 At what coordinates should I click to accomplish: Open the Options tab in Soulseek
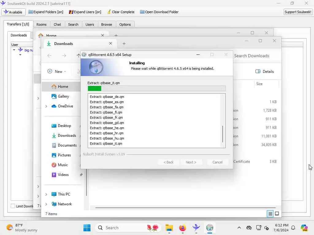(125, 24)
